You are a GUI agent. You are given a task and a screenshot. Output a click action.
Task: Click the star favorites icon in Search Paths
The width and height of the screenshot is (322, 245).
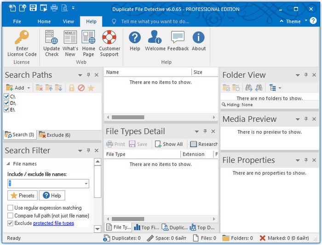coord(91,88)
